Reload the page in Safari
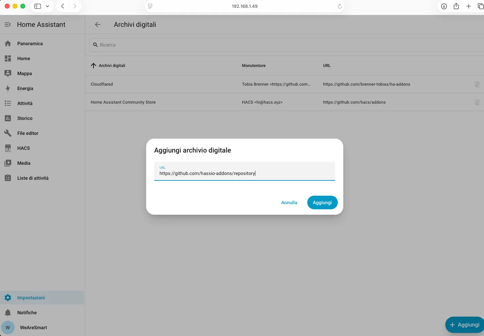The width and height of the screenshot is (484, 336). 339,6
